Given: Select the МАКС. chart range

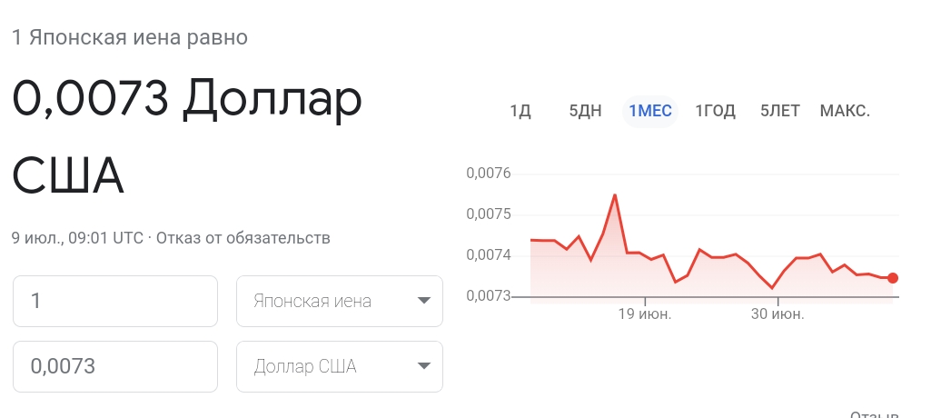Looking at the screenshot, I should tap(845, 111).
